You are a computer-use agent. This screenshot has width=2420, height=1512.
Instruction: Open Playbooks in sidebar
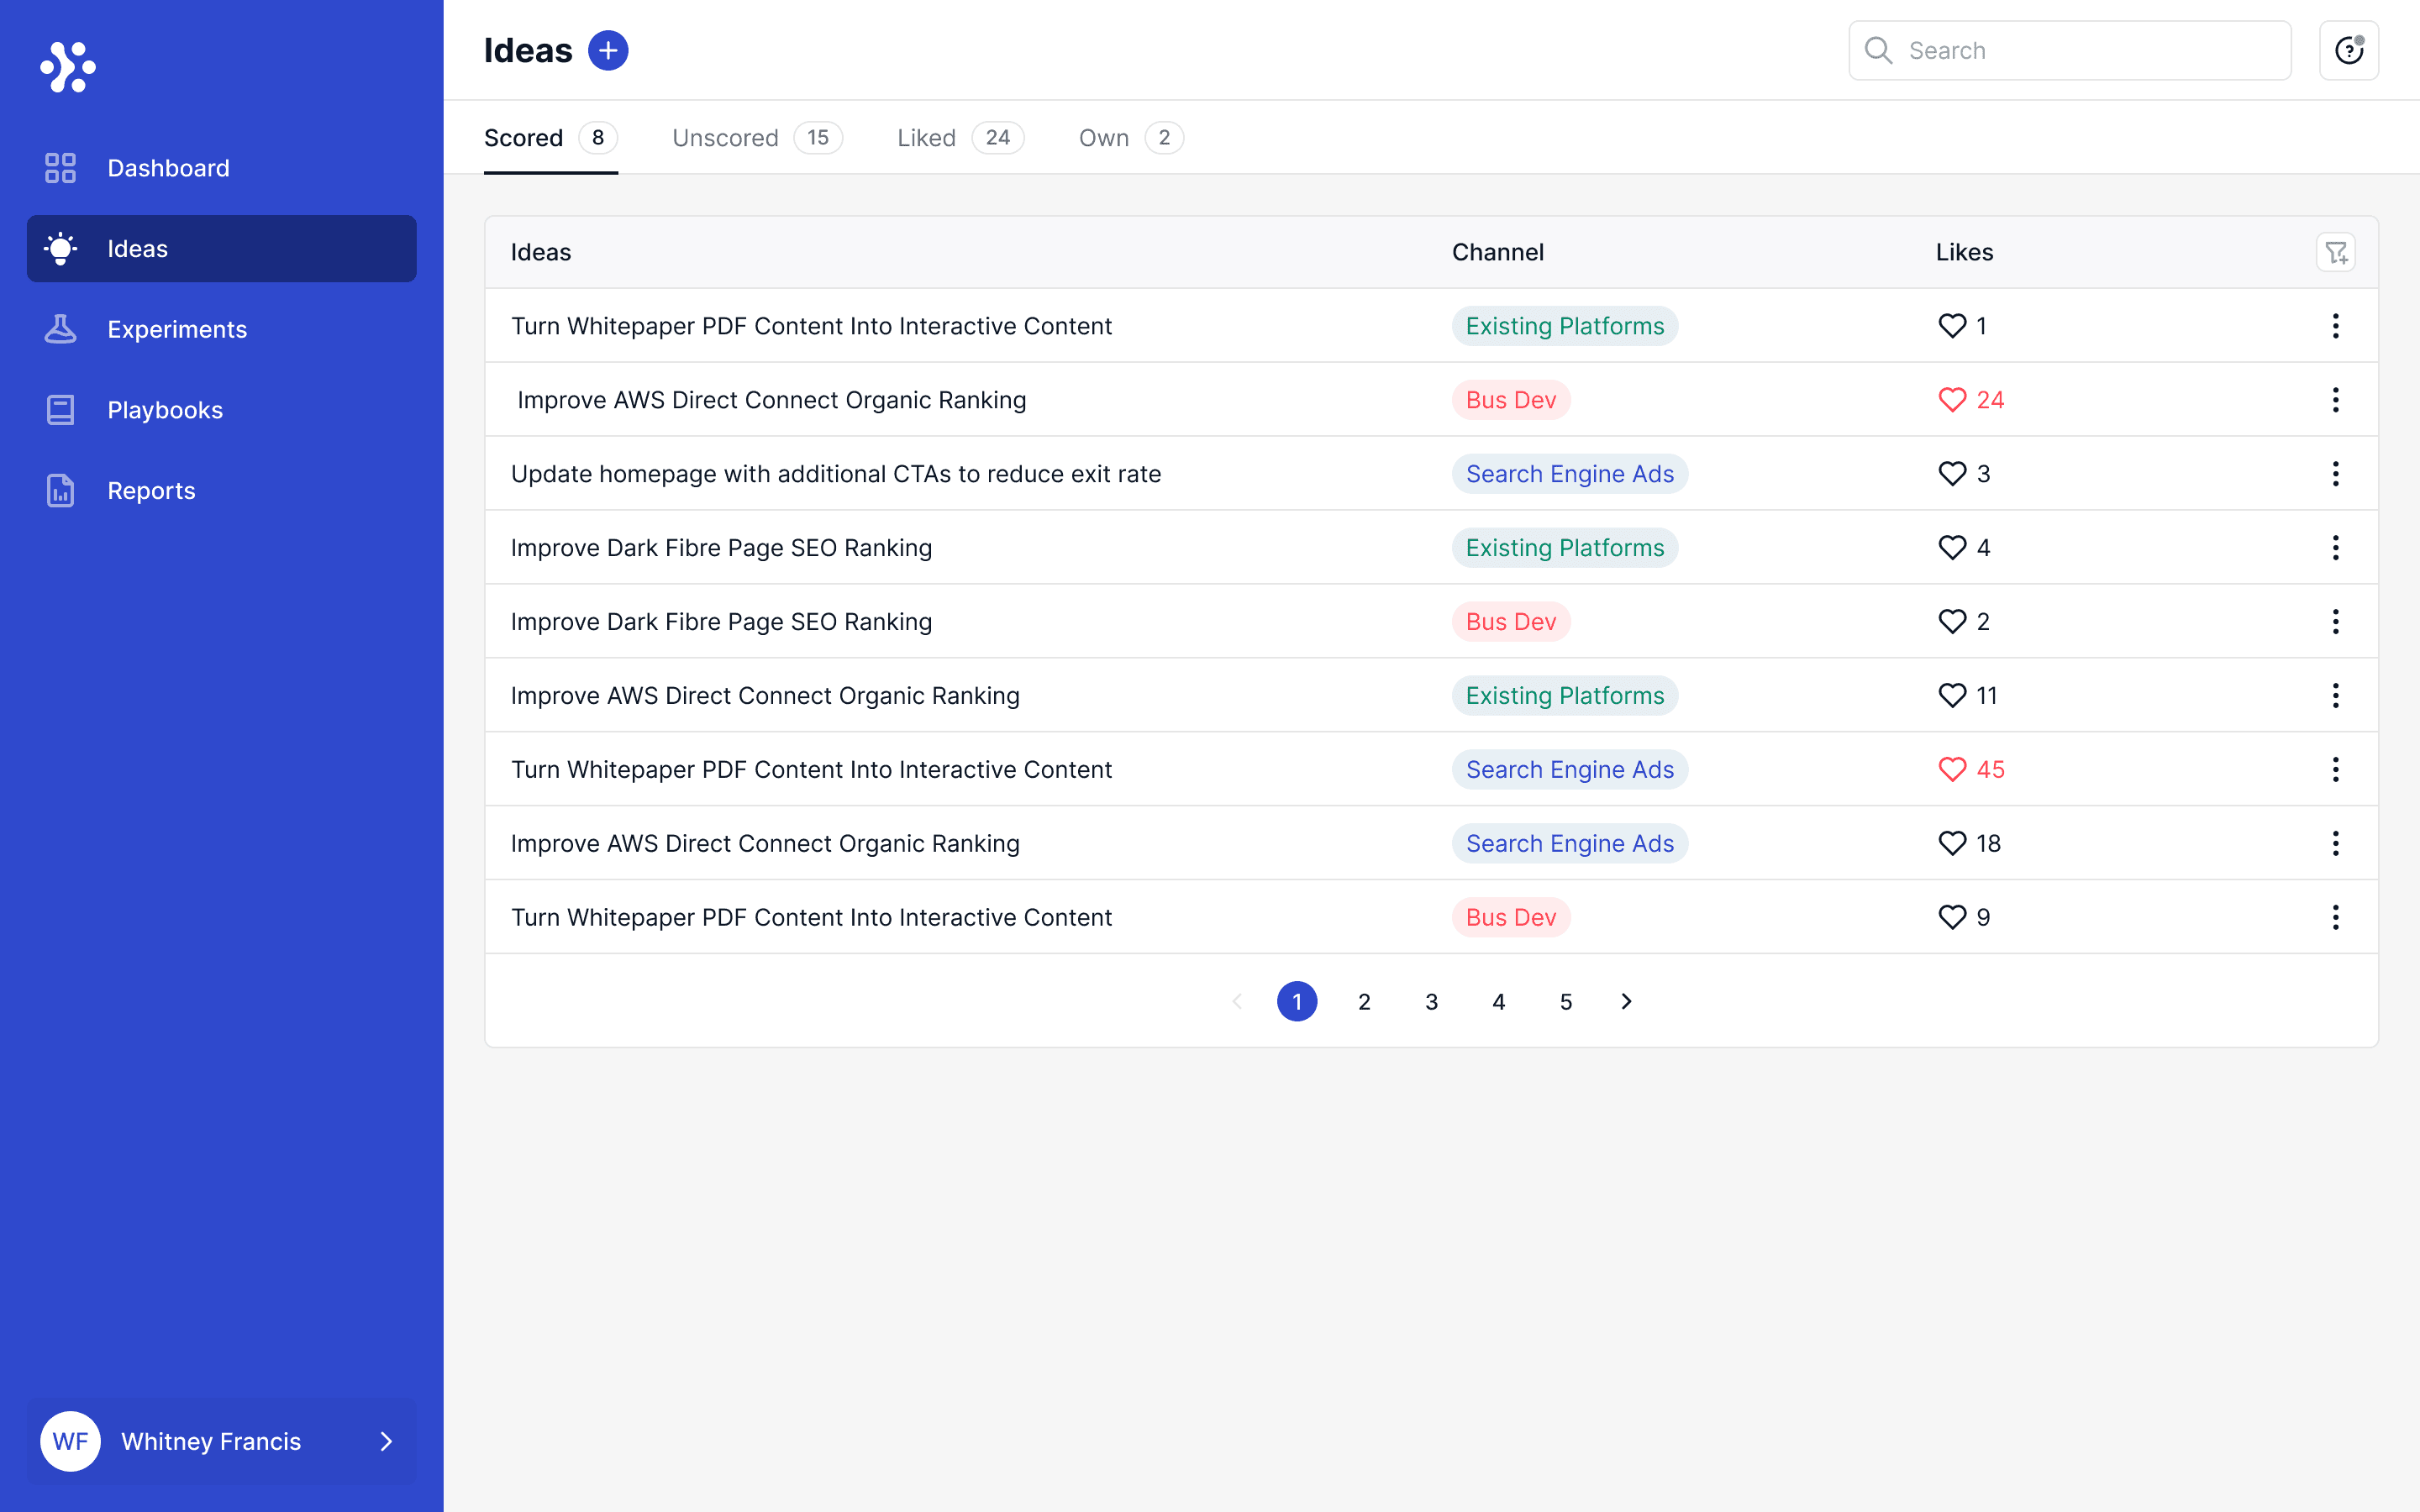165,410
